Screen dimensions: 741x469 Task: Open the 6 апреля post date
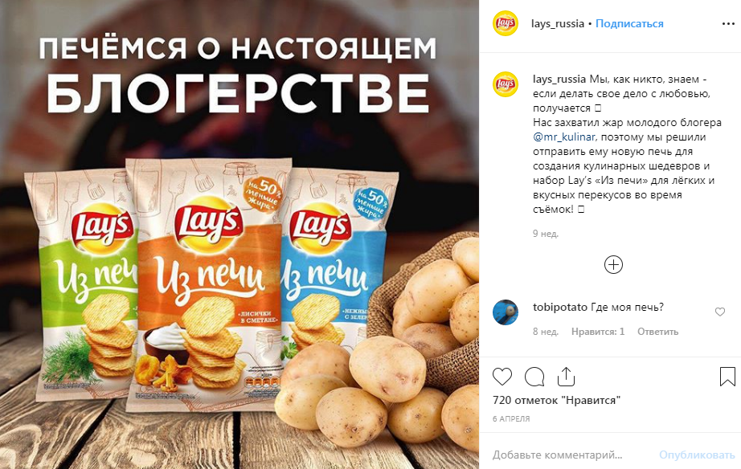click(x=511, y=419)
